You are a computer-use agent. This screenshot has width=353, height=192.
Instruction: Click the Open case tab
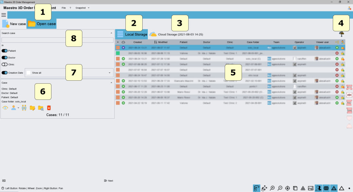[42, 24]
